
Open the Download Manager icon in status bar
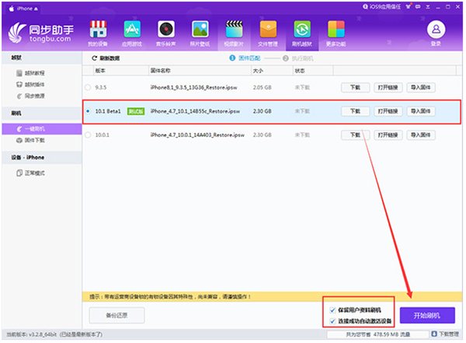434,334
